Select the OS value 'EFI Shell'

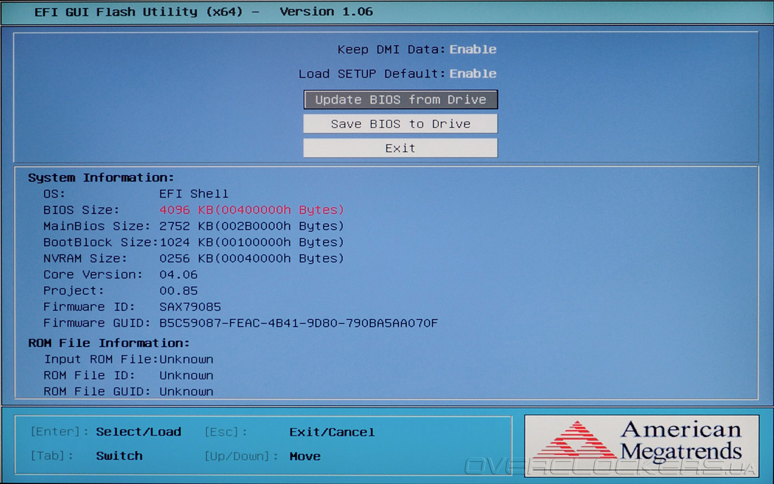194,194
